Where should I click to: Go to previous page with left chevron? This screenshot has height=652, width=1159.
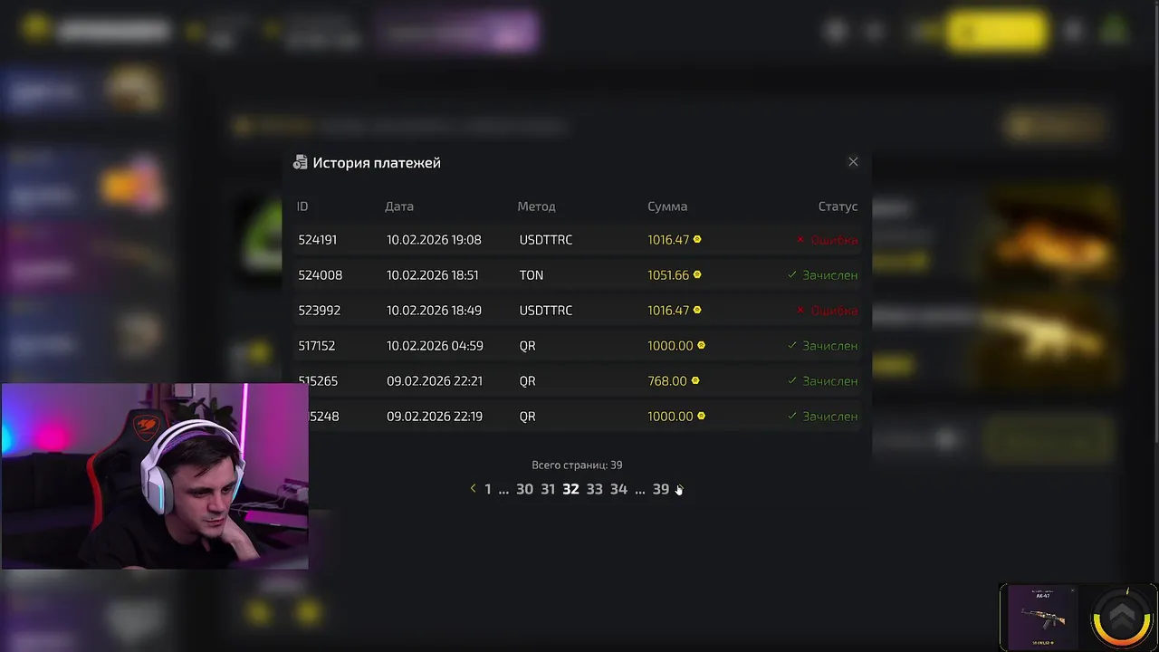pyautogui.click(x=473, y=489)
